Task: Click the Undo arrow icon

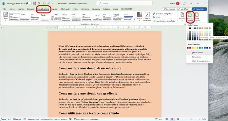Action: [39, 3]
